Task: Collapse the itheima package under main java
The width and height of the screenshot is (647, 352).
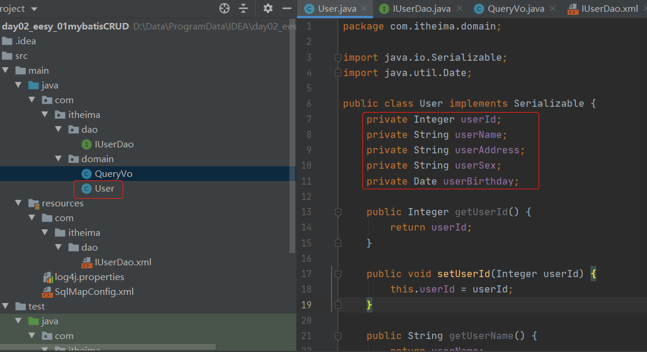Action: point(45,115)
